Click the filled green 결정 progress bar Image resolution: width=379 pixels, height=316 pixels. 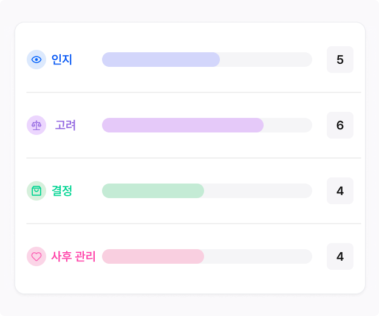point(153,191)
